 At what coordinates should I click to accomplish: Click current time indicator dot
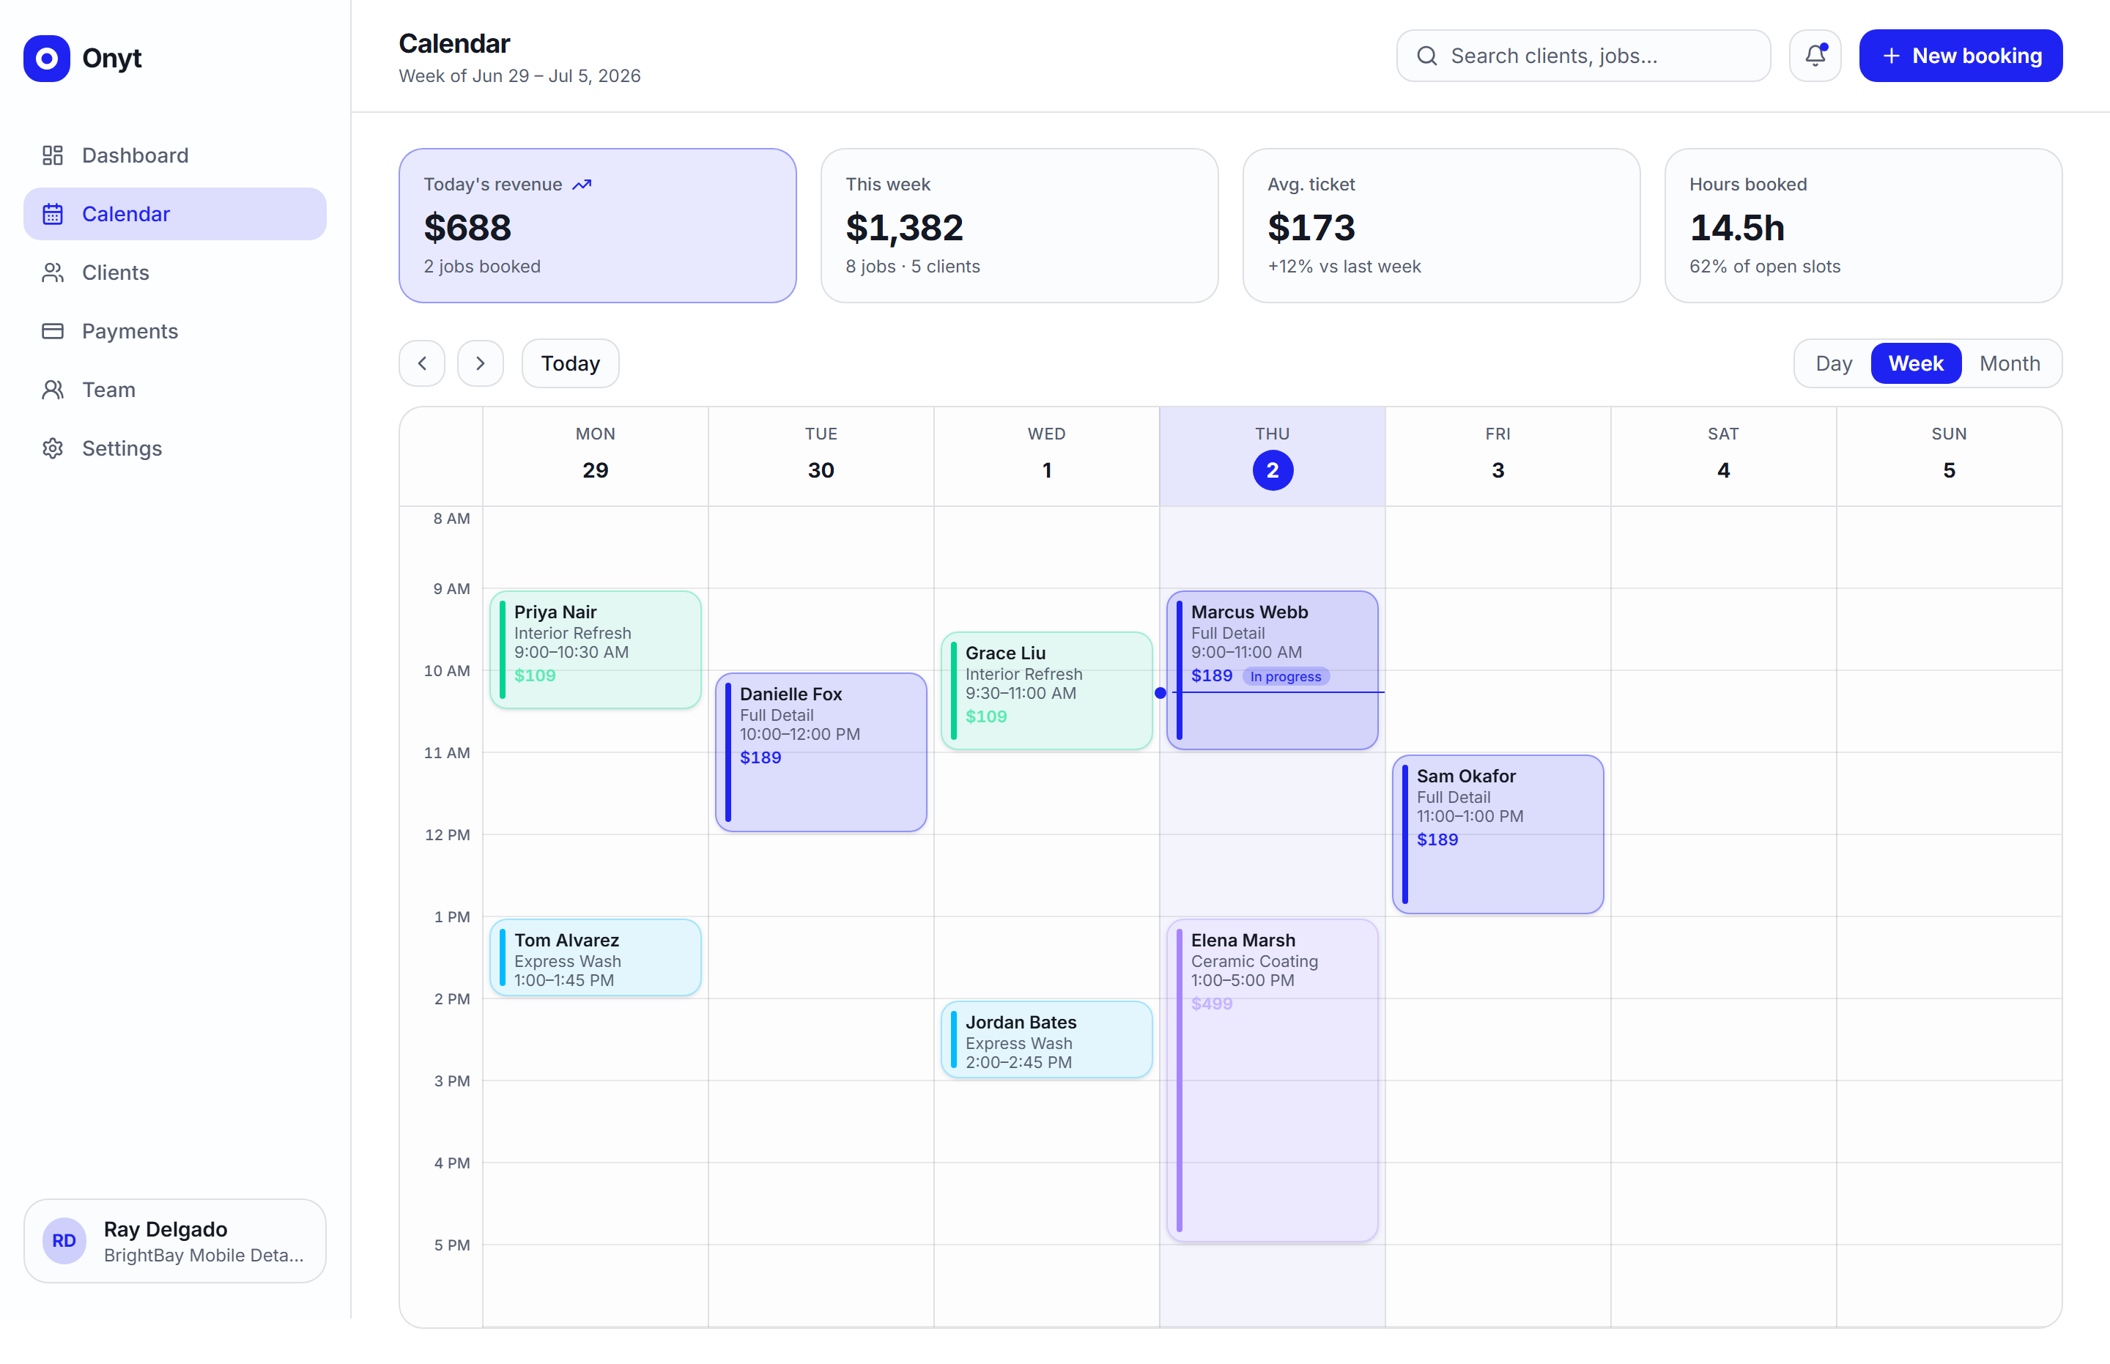tap(1160, 693)
